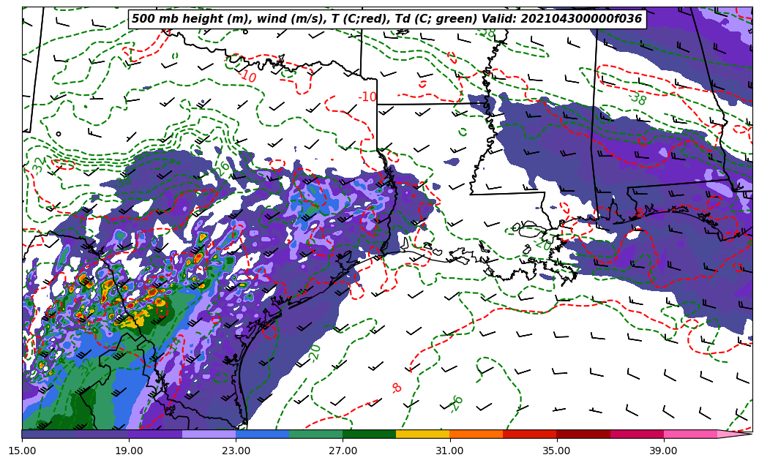Select the light lavender colorbar segment
Viewport: 759px width, 463px height.
[x=209, y=434]
